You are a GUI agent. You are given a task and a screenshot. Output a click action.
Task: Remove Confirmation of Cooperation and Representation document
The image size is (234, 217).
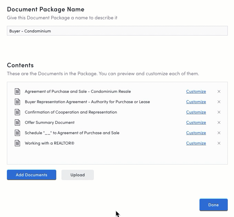point(219,112)
